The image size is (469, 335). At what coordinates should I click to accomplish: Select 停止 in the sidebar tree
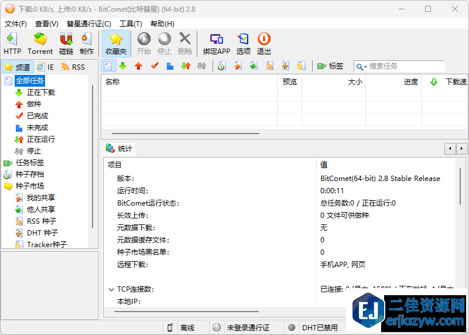33,151
